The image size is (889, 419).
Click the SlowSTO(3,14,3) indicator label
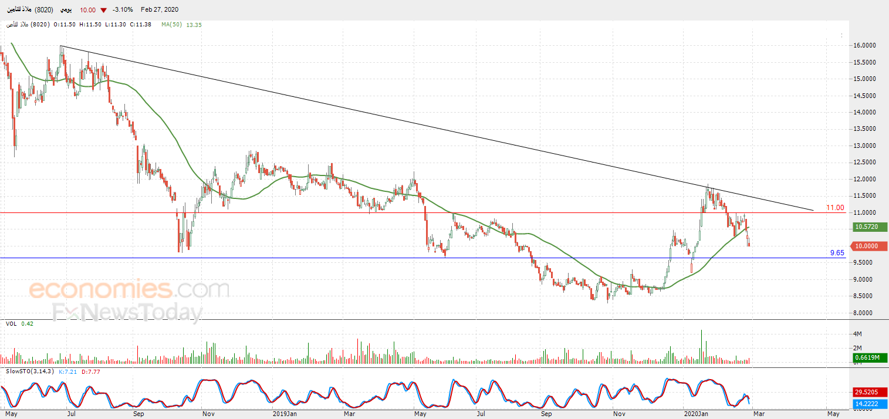pos(29,371)
